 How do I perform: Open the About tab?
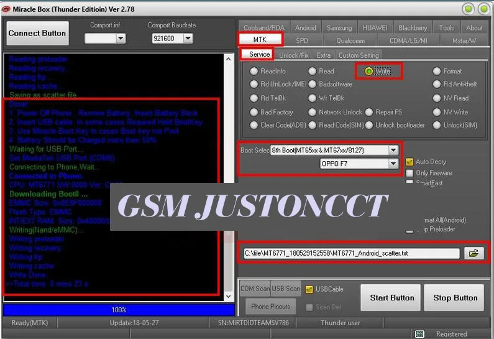474,28
